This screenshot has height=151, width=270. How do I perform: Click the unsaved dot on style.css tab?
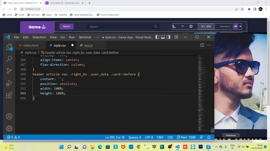pyautogui.click(x=72, y=45)
